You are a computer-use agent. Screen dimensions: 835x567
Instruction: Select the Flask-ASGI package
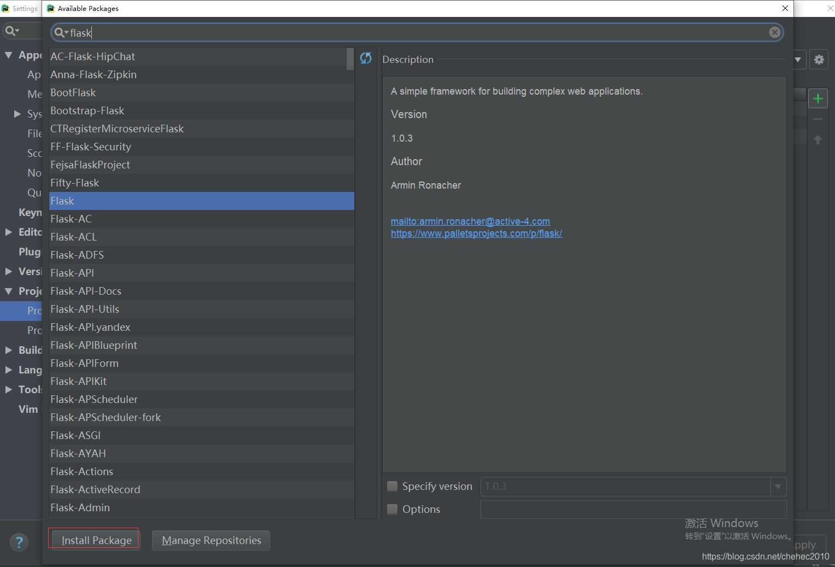point(202,435)
